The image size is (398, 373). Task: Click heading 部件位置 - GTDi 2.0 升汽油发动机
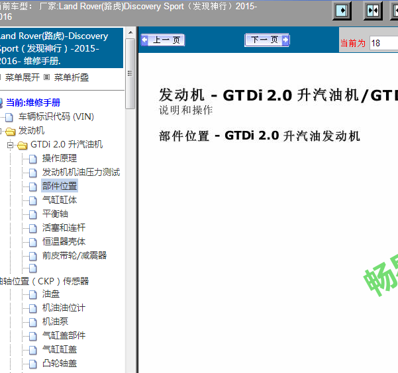(260, 136)
